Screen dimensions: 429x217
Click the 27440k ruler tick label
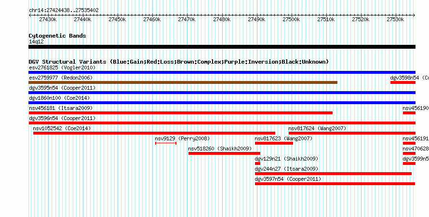click(82, 20)
